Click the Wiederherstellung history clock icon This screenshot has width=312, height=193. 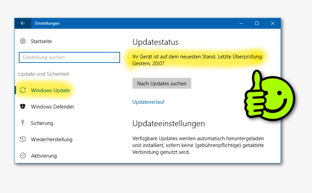pyautogui.click(x=23, y=139)
